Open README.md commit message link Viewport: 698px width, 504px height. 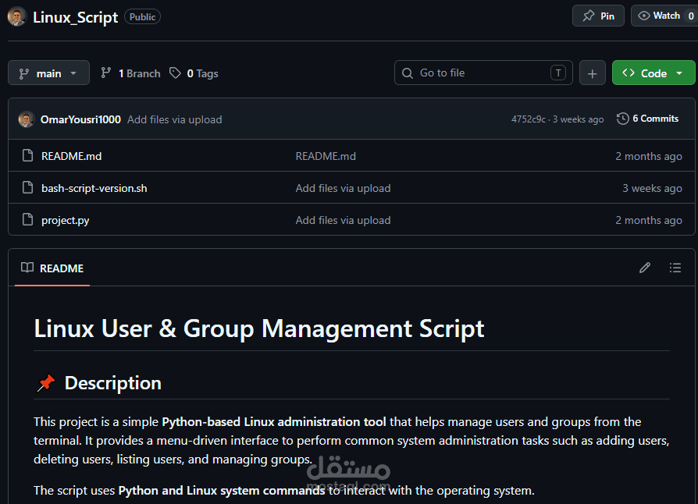coord(326,156)
